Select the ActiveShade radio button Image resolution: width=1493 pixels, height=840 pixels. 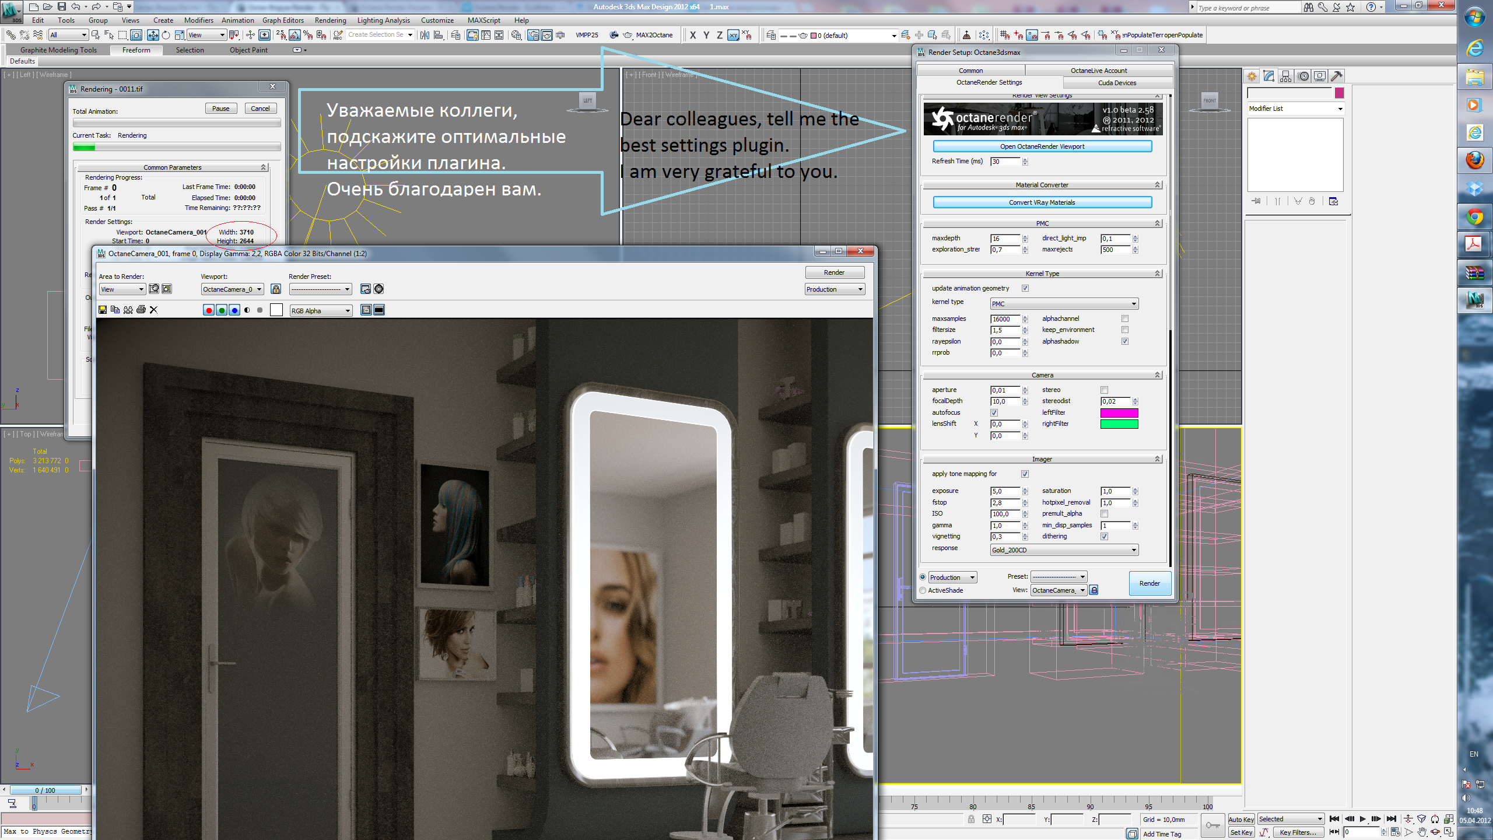pos(923,590)
